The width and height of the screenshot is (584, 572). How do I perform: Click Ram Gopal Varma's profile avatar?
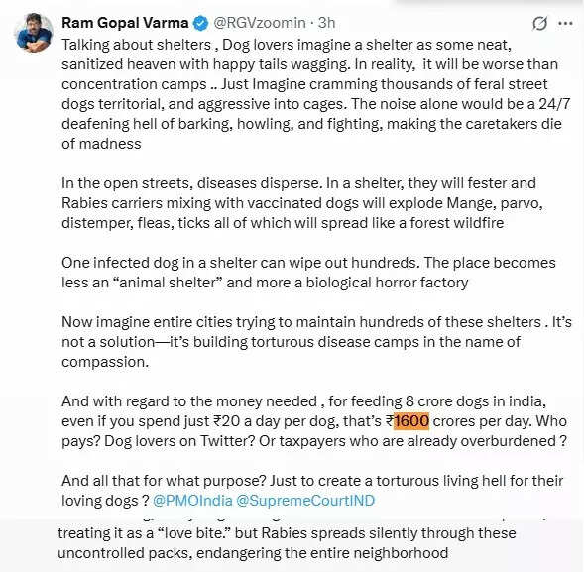coord(34,33)
